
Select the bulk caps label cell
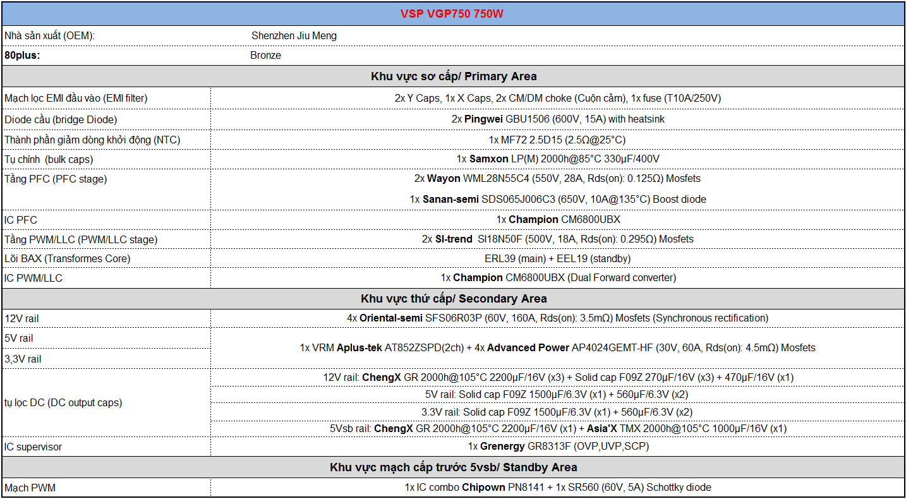106,159
